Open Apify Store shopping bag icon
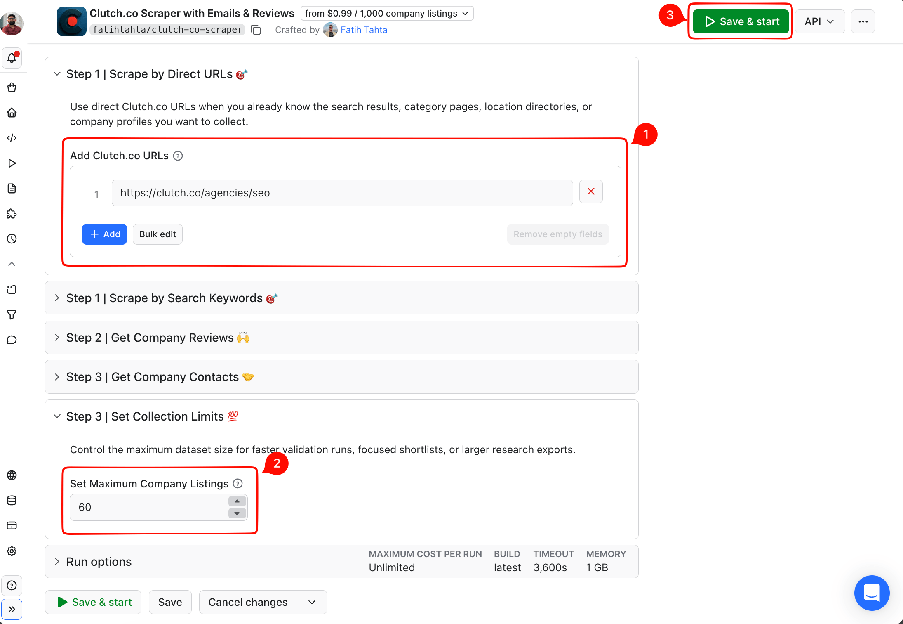Screen dimensions: 903x624 [x=12, y=87]
